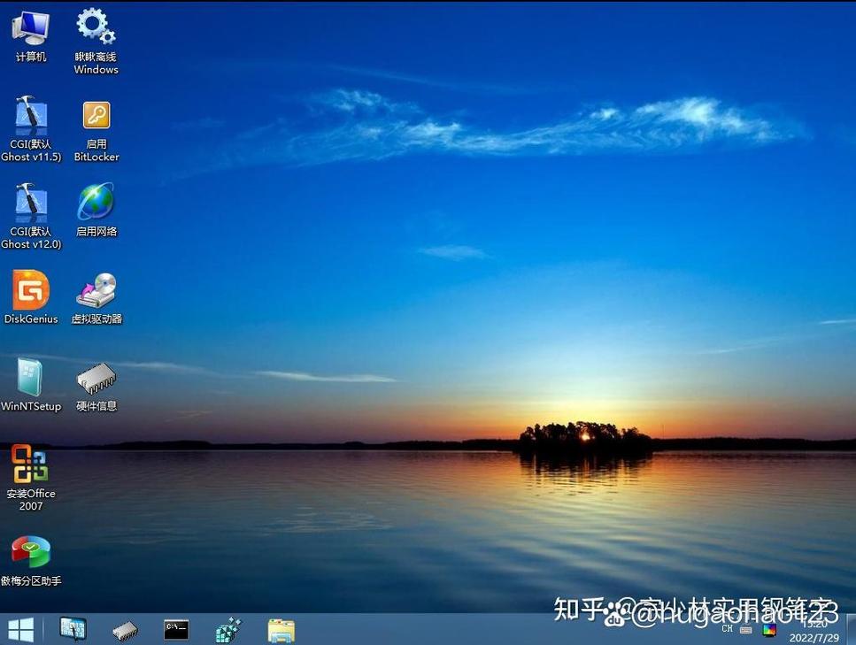This screenshot has height=645, width=856.
Task: Click the 启用 BitLocker key icon
Action: (x=96, y=131)
